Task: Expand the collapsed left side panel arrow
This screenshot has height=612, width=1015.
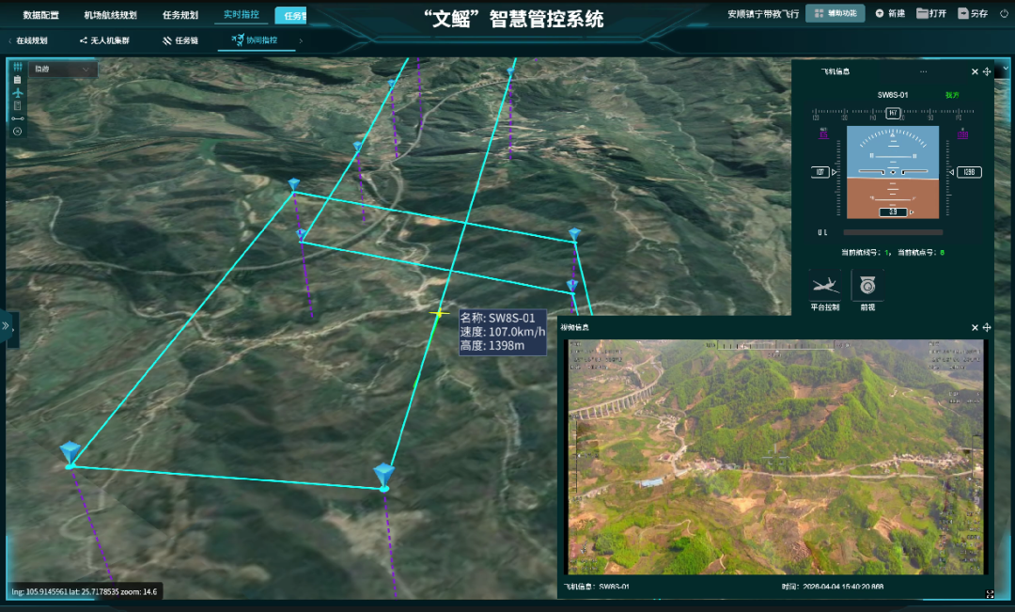Action: (7, 326)
